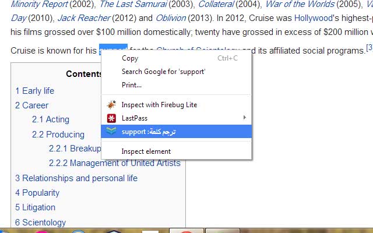The width and height of the screenshot is (373, 233).
Task: Click the translation extension book icon
Action: pos(111,132)
